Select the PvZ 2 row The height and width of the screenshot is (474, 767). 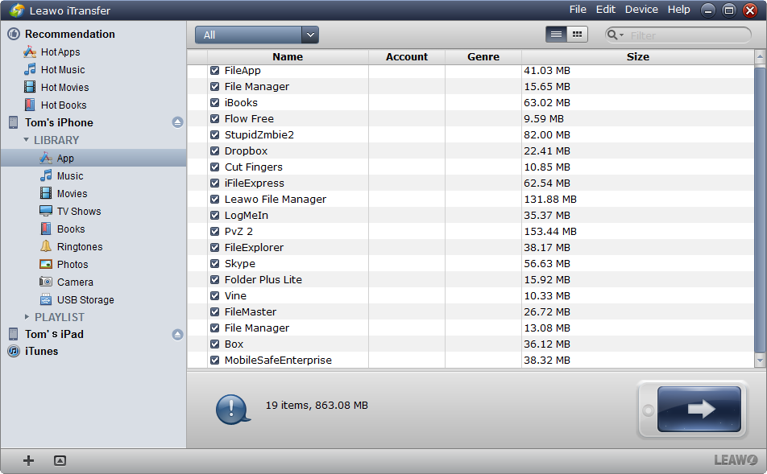pos(471,231)
